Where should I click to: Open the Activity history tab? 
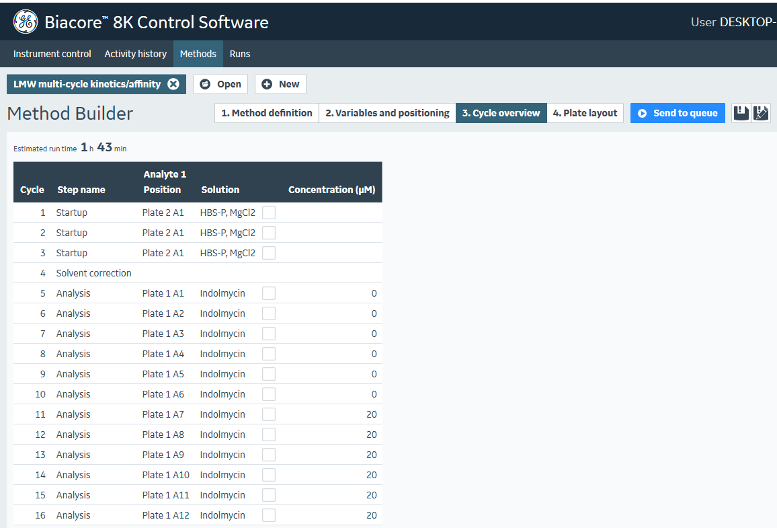135,54
